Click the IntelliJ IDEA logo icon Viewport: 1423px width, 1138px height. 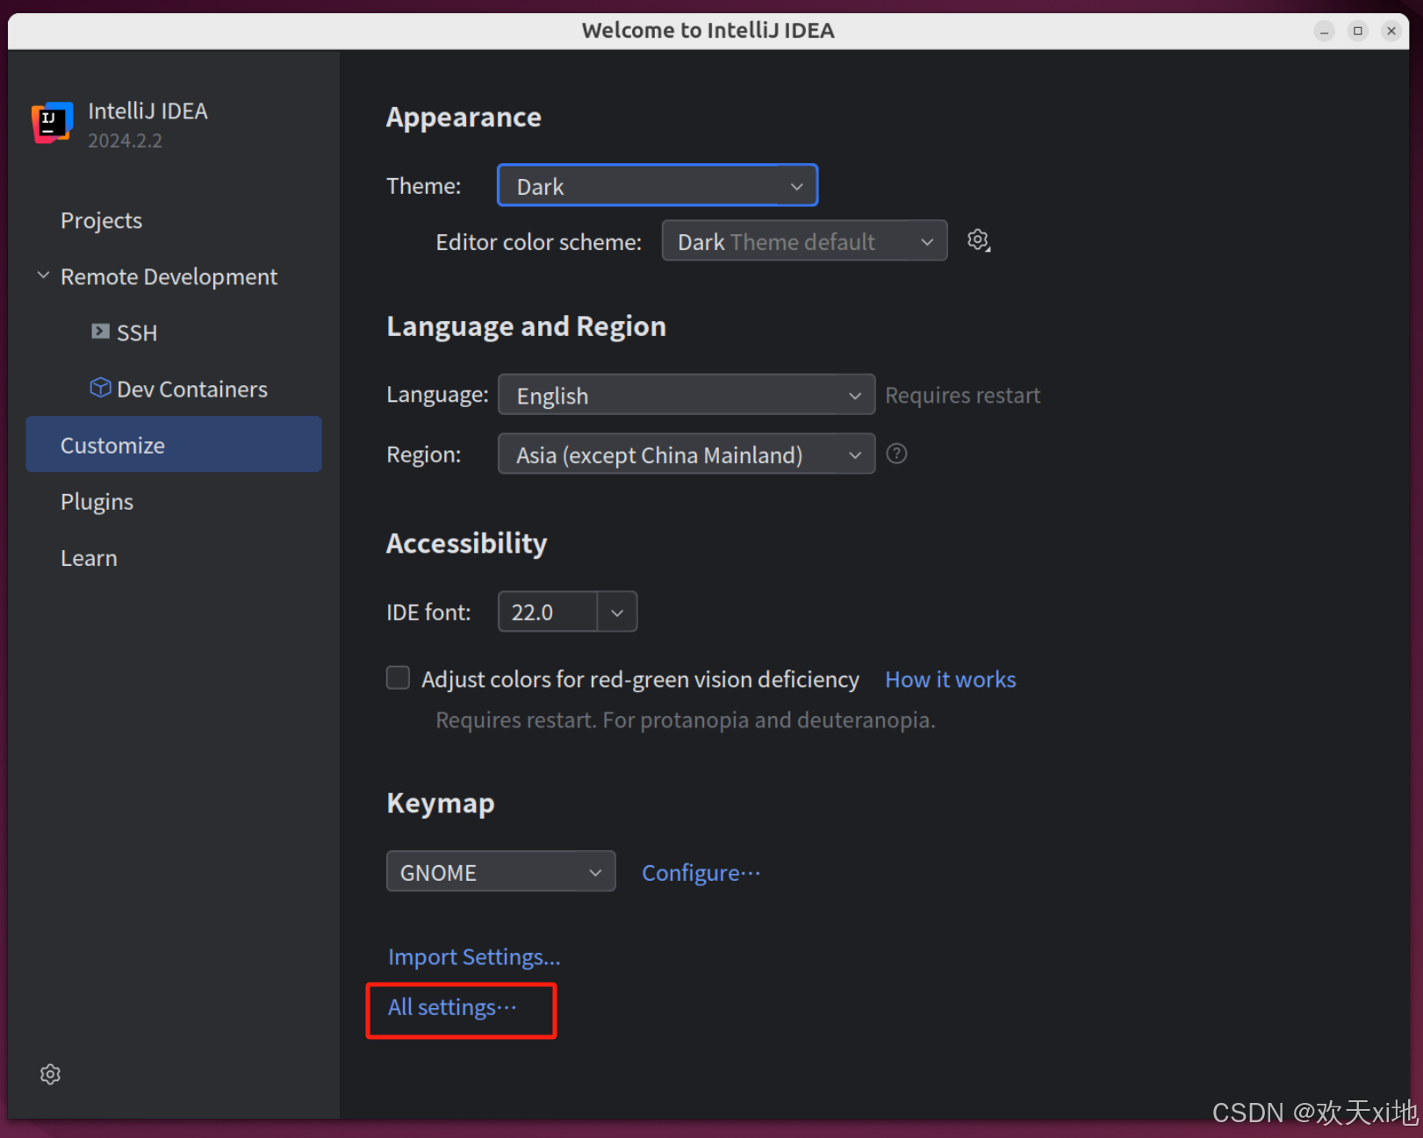52,123
